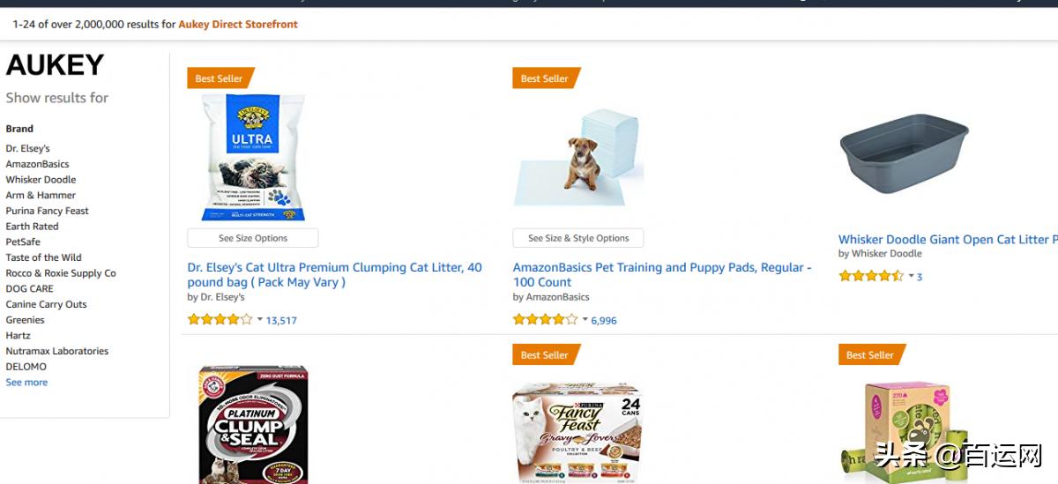Click the Whisker Doodle star rating
Viewport: 1058px width, 484px height.
(x=870, y=276)
